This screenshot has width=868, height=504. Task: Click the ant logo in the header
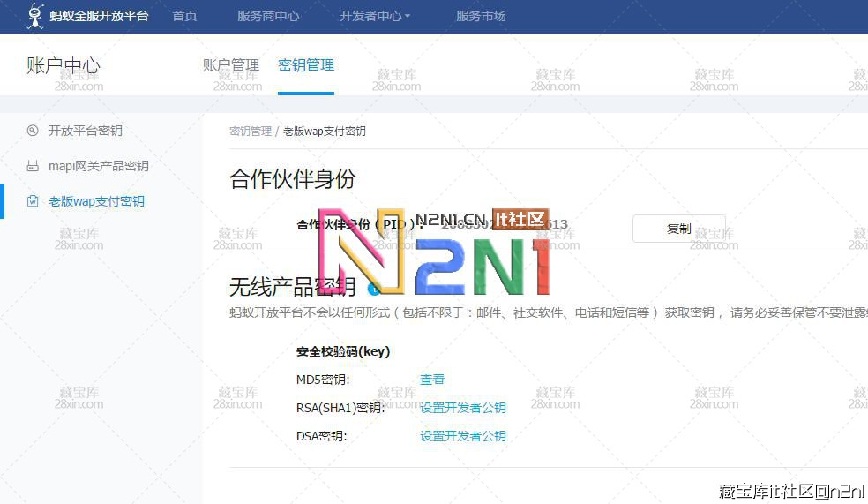pyautogui.click(x=35, y=16)
